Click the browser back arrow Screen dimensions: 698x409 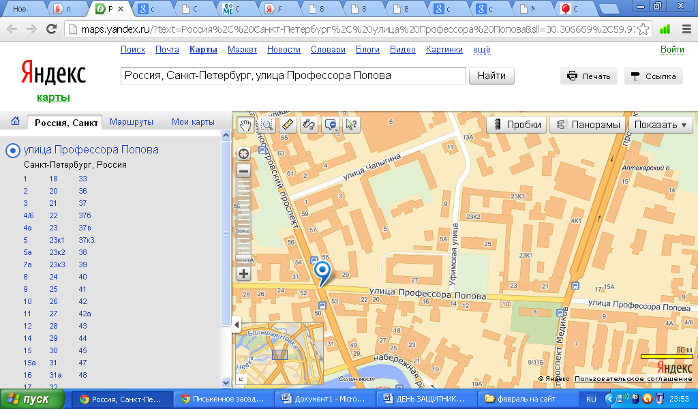click(12, 29)
